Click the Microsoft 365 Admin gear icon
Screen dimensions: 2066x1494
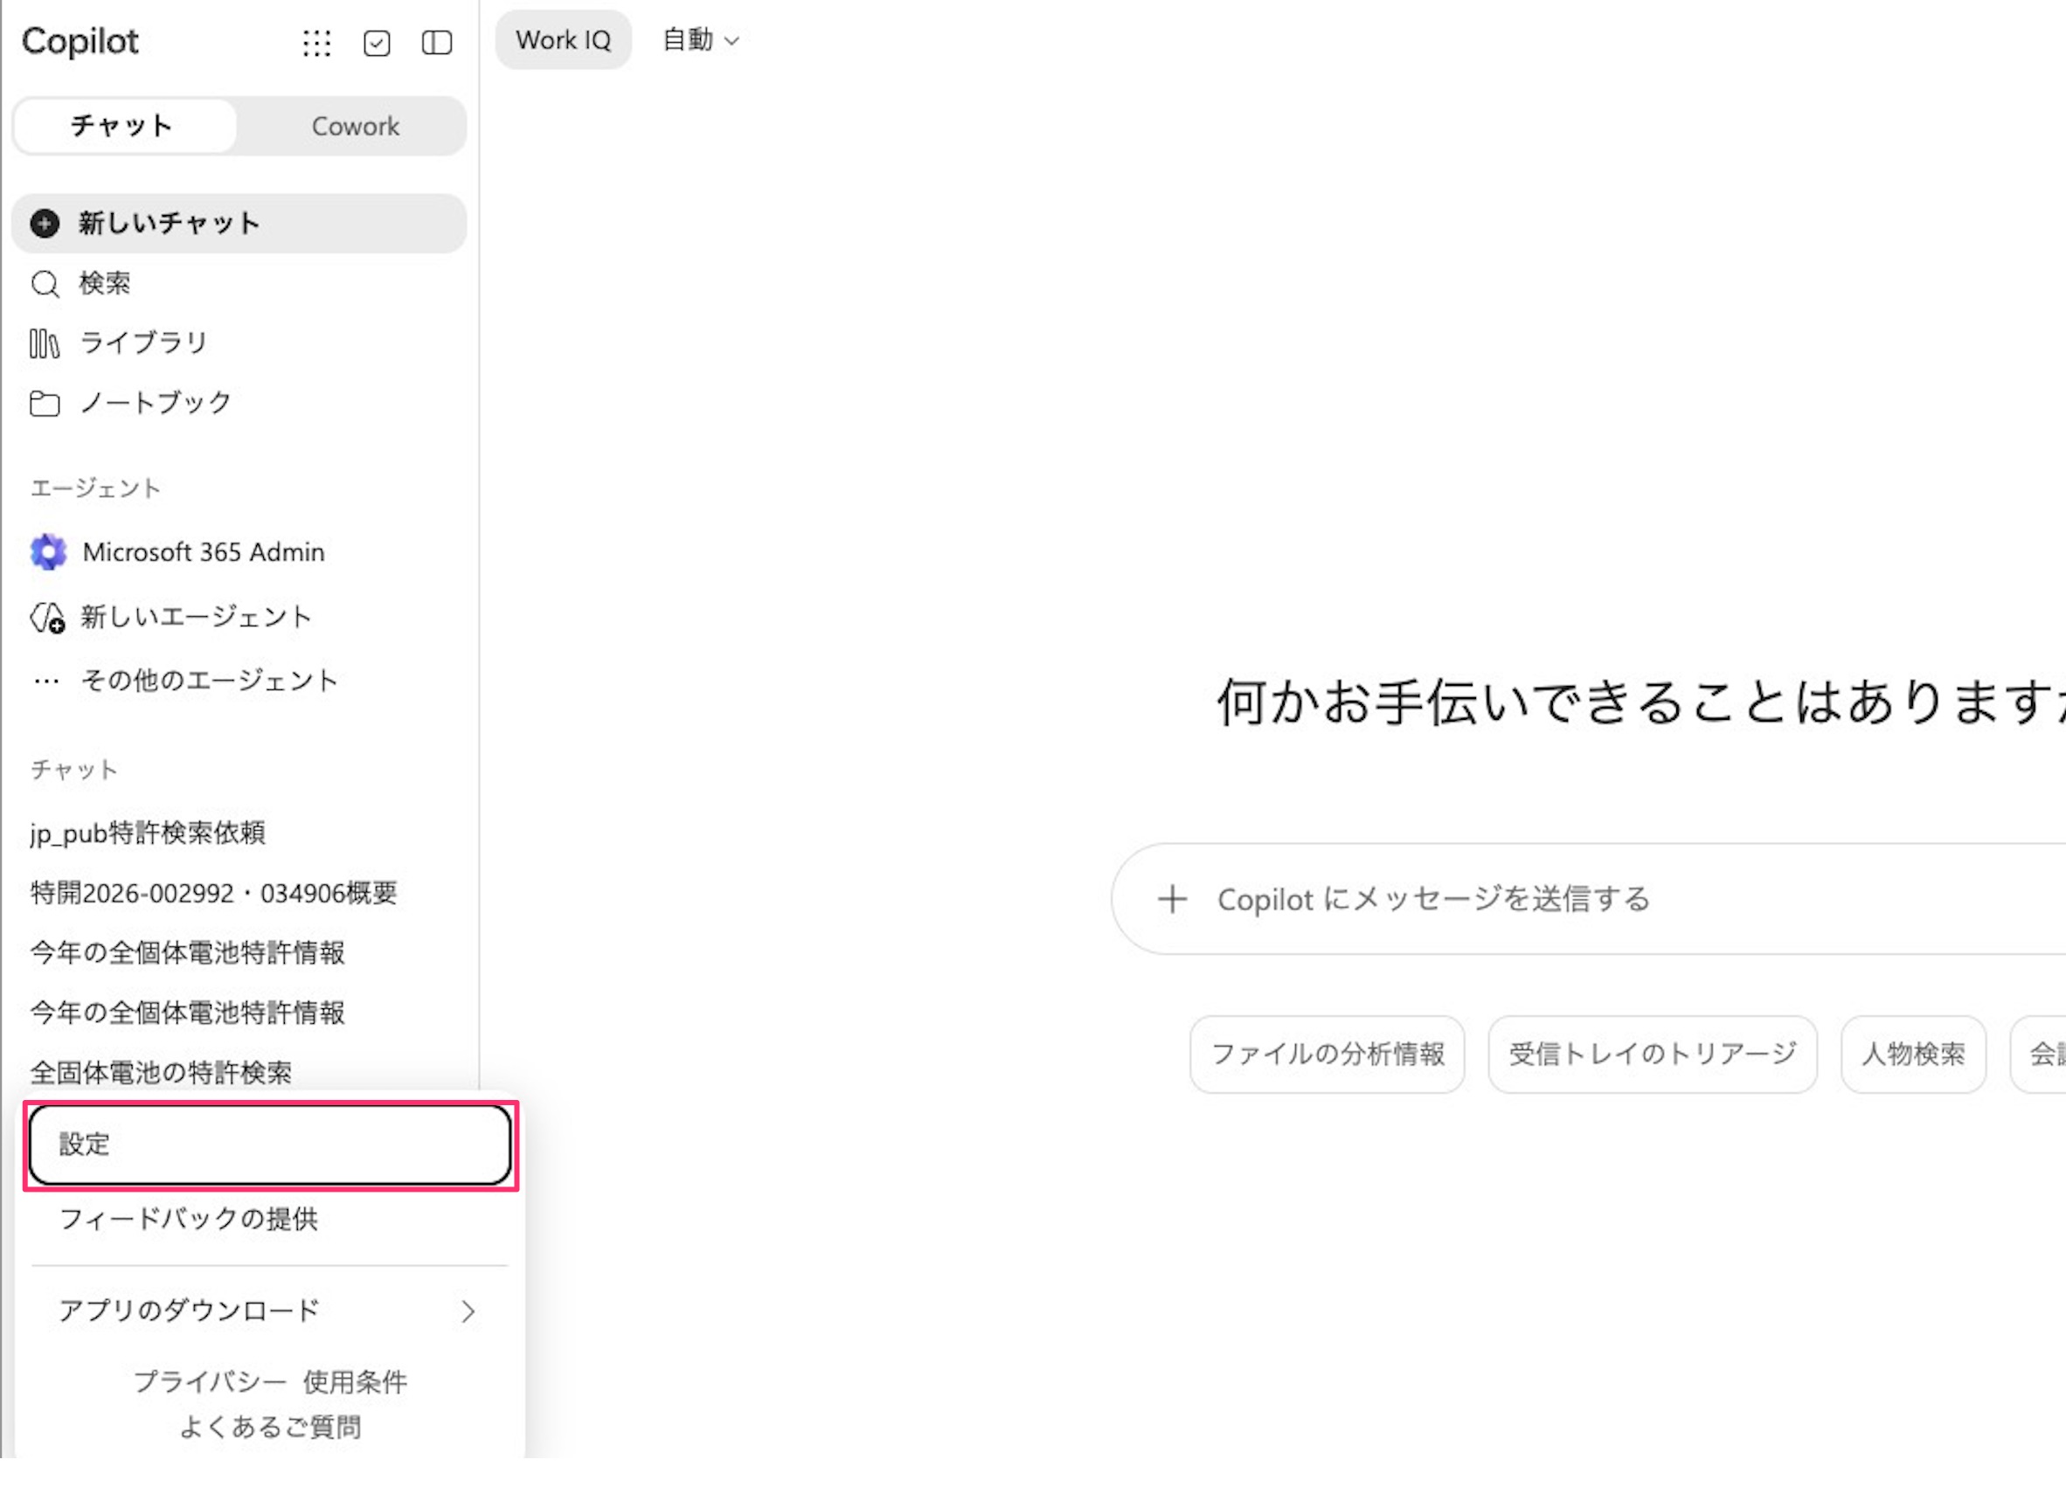(48, 551)
